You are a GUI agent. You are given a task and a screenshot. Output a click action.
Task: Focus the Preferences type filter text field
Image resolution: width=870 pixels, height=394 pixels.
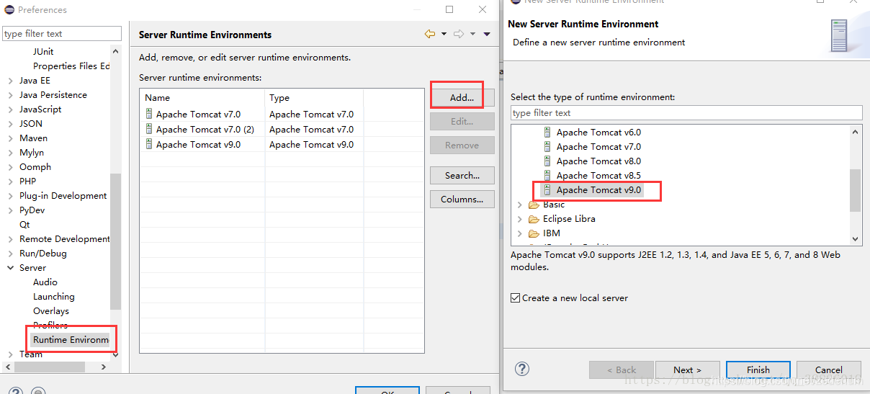[x=62, y=34]
